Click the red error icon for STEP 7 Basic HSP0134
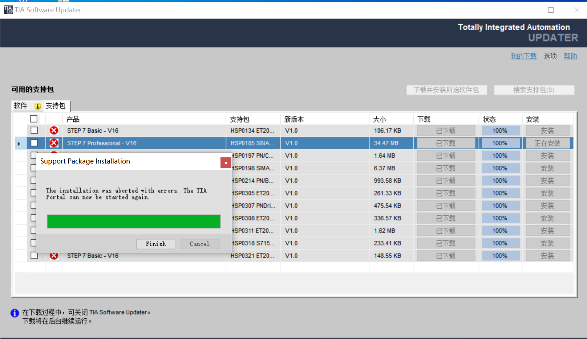Screen dimensions: 587x339 click(x=54, y=131)
